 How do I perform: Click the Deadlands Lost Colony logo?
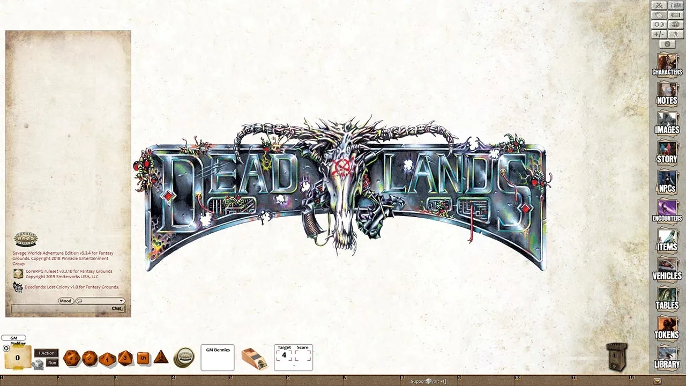[342, 195]
